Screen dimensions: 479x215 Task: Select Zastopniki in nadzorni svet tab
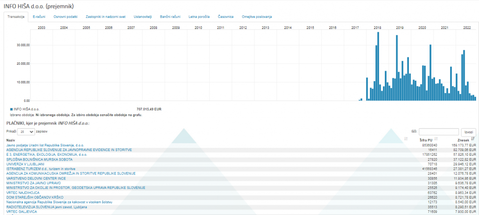pyautogui.click(x=106, y=17)
